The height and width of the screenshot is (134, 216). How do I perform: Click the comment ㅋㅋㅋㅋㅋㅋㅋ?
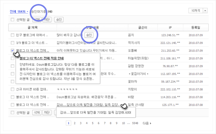click(67, 89)
